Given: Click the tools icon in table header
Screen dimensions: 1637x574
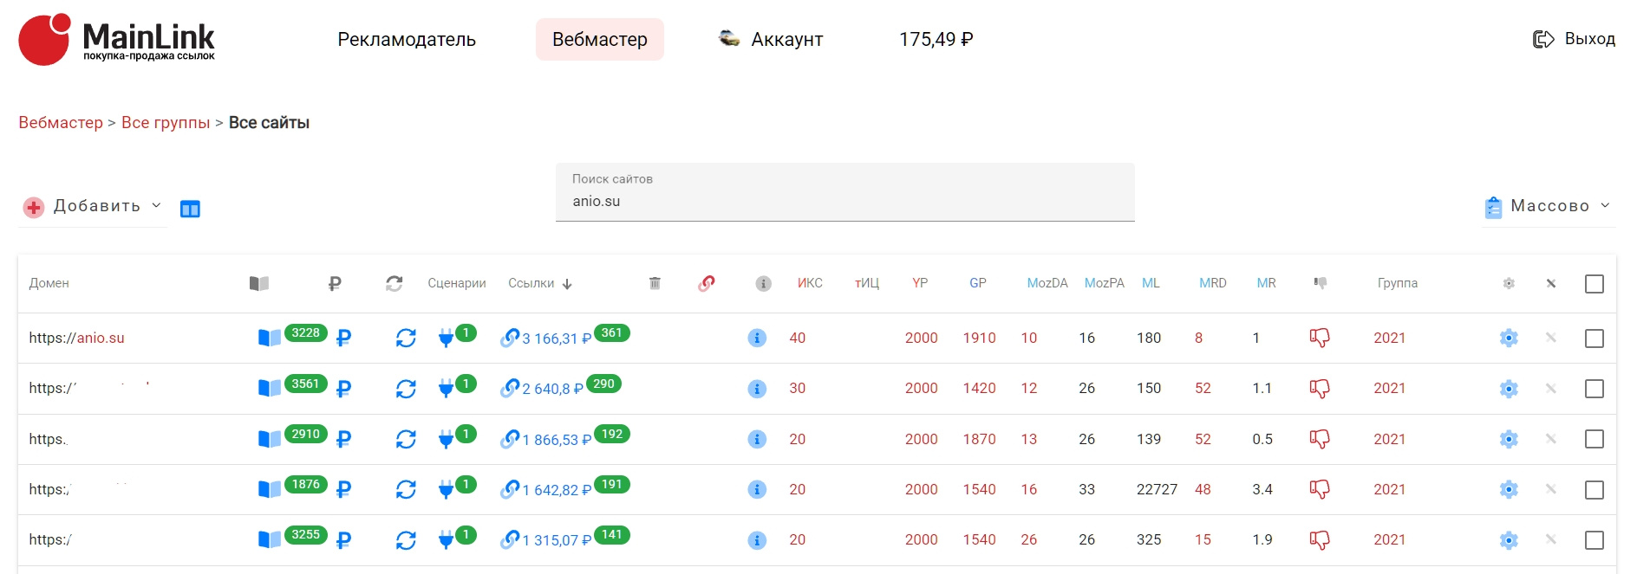Looking at the screenshot, I should [x=1551, y=283].
